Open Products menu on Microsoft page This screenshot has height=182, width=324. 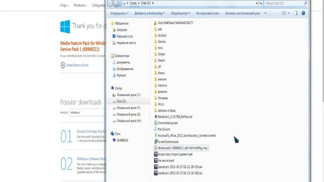click(x=80, y=6)
